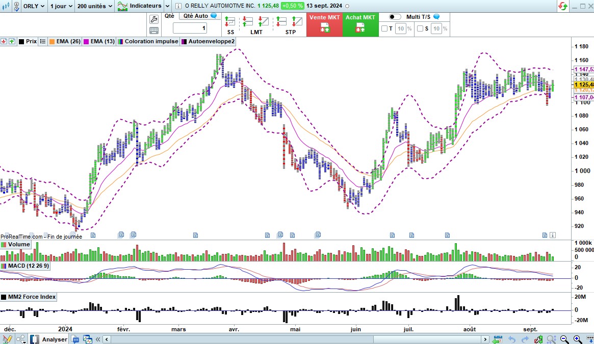Viewport: 594px width, 344px height.
Task: Click the info marker at chart's right edge
Action: [x=553, y=235]
